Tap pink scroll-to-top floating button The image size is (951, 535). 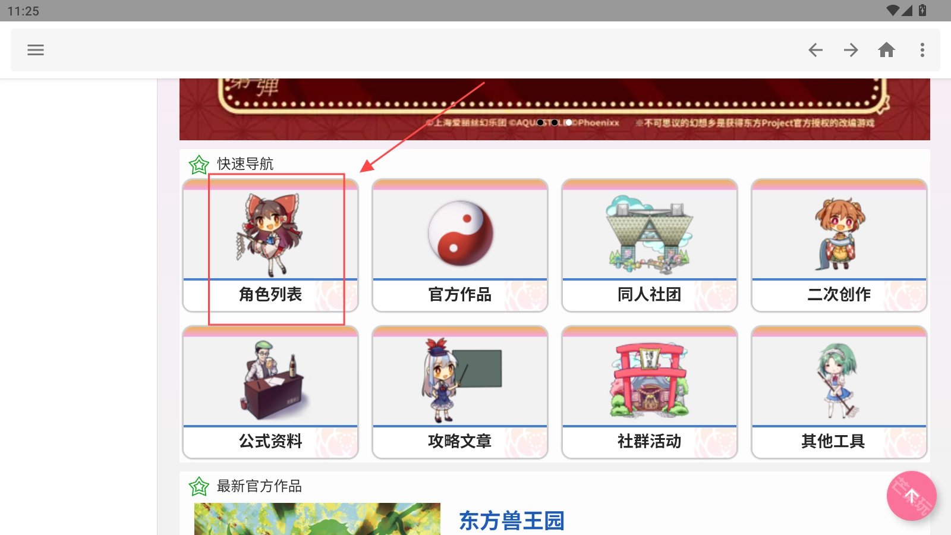coord(912,496)
